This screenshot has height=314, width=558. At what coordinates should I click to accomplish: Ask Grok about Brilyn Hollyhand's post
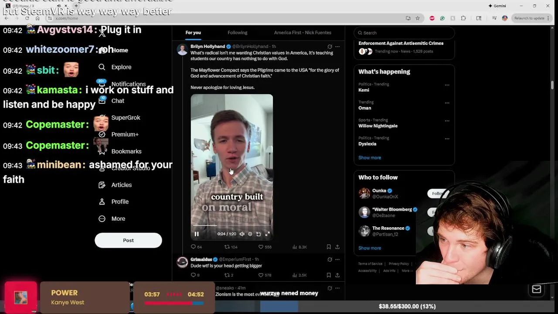pyautogui.click(x=330, y=47)
